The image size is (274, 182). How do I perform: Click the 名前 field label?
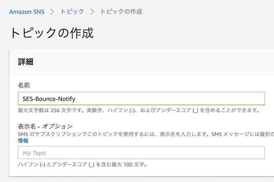(24, 85)
